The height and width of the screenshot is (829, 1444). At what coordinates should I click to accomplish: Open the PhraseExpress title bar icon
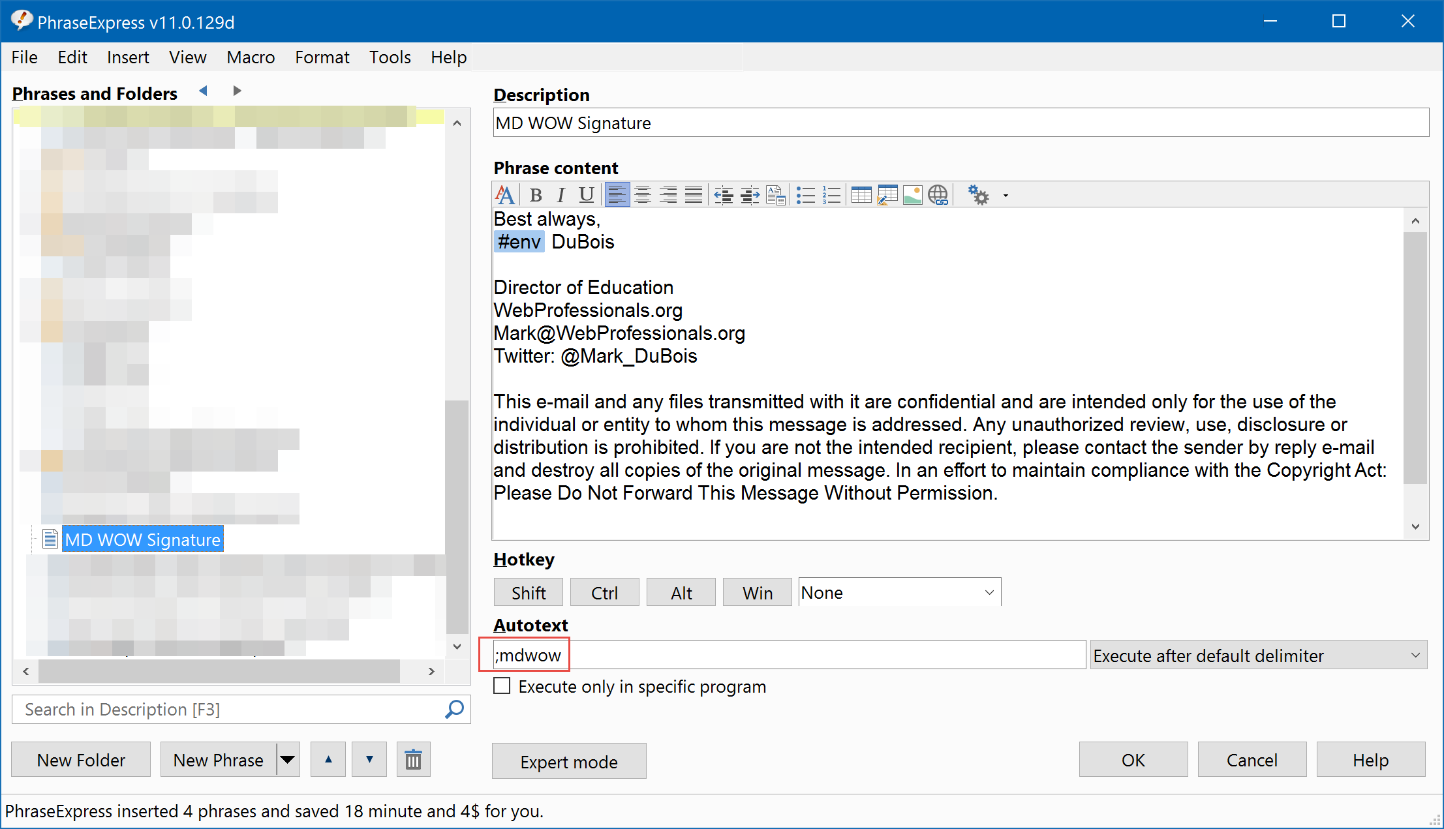(x=21, y=21)
